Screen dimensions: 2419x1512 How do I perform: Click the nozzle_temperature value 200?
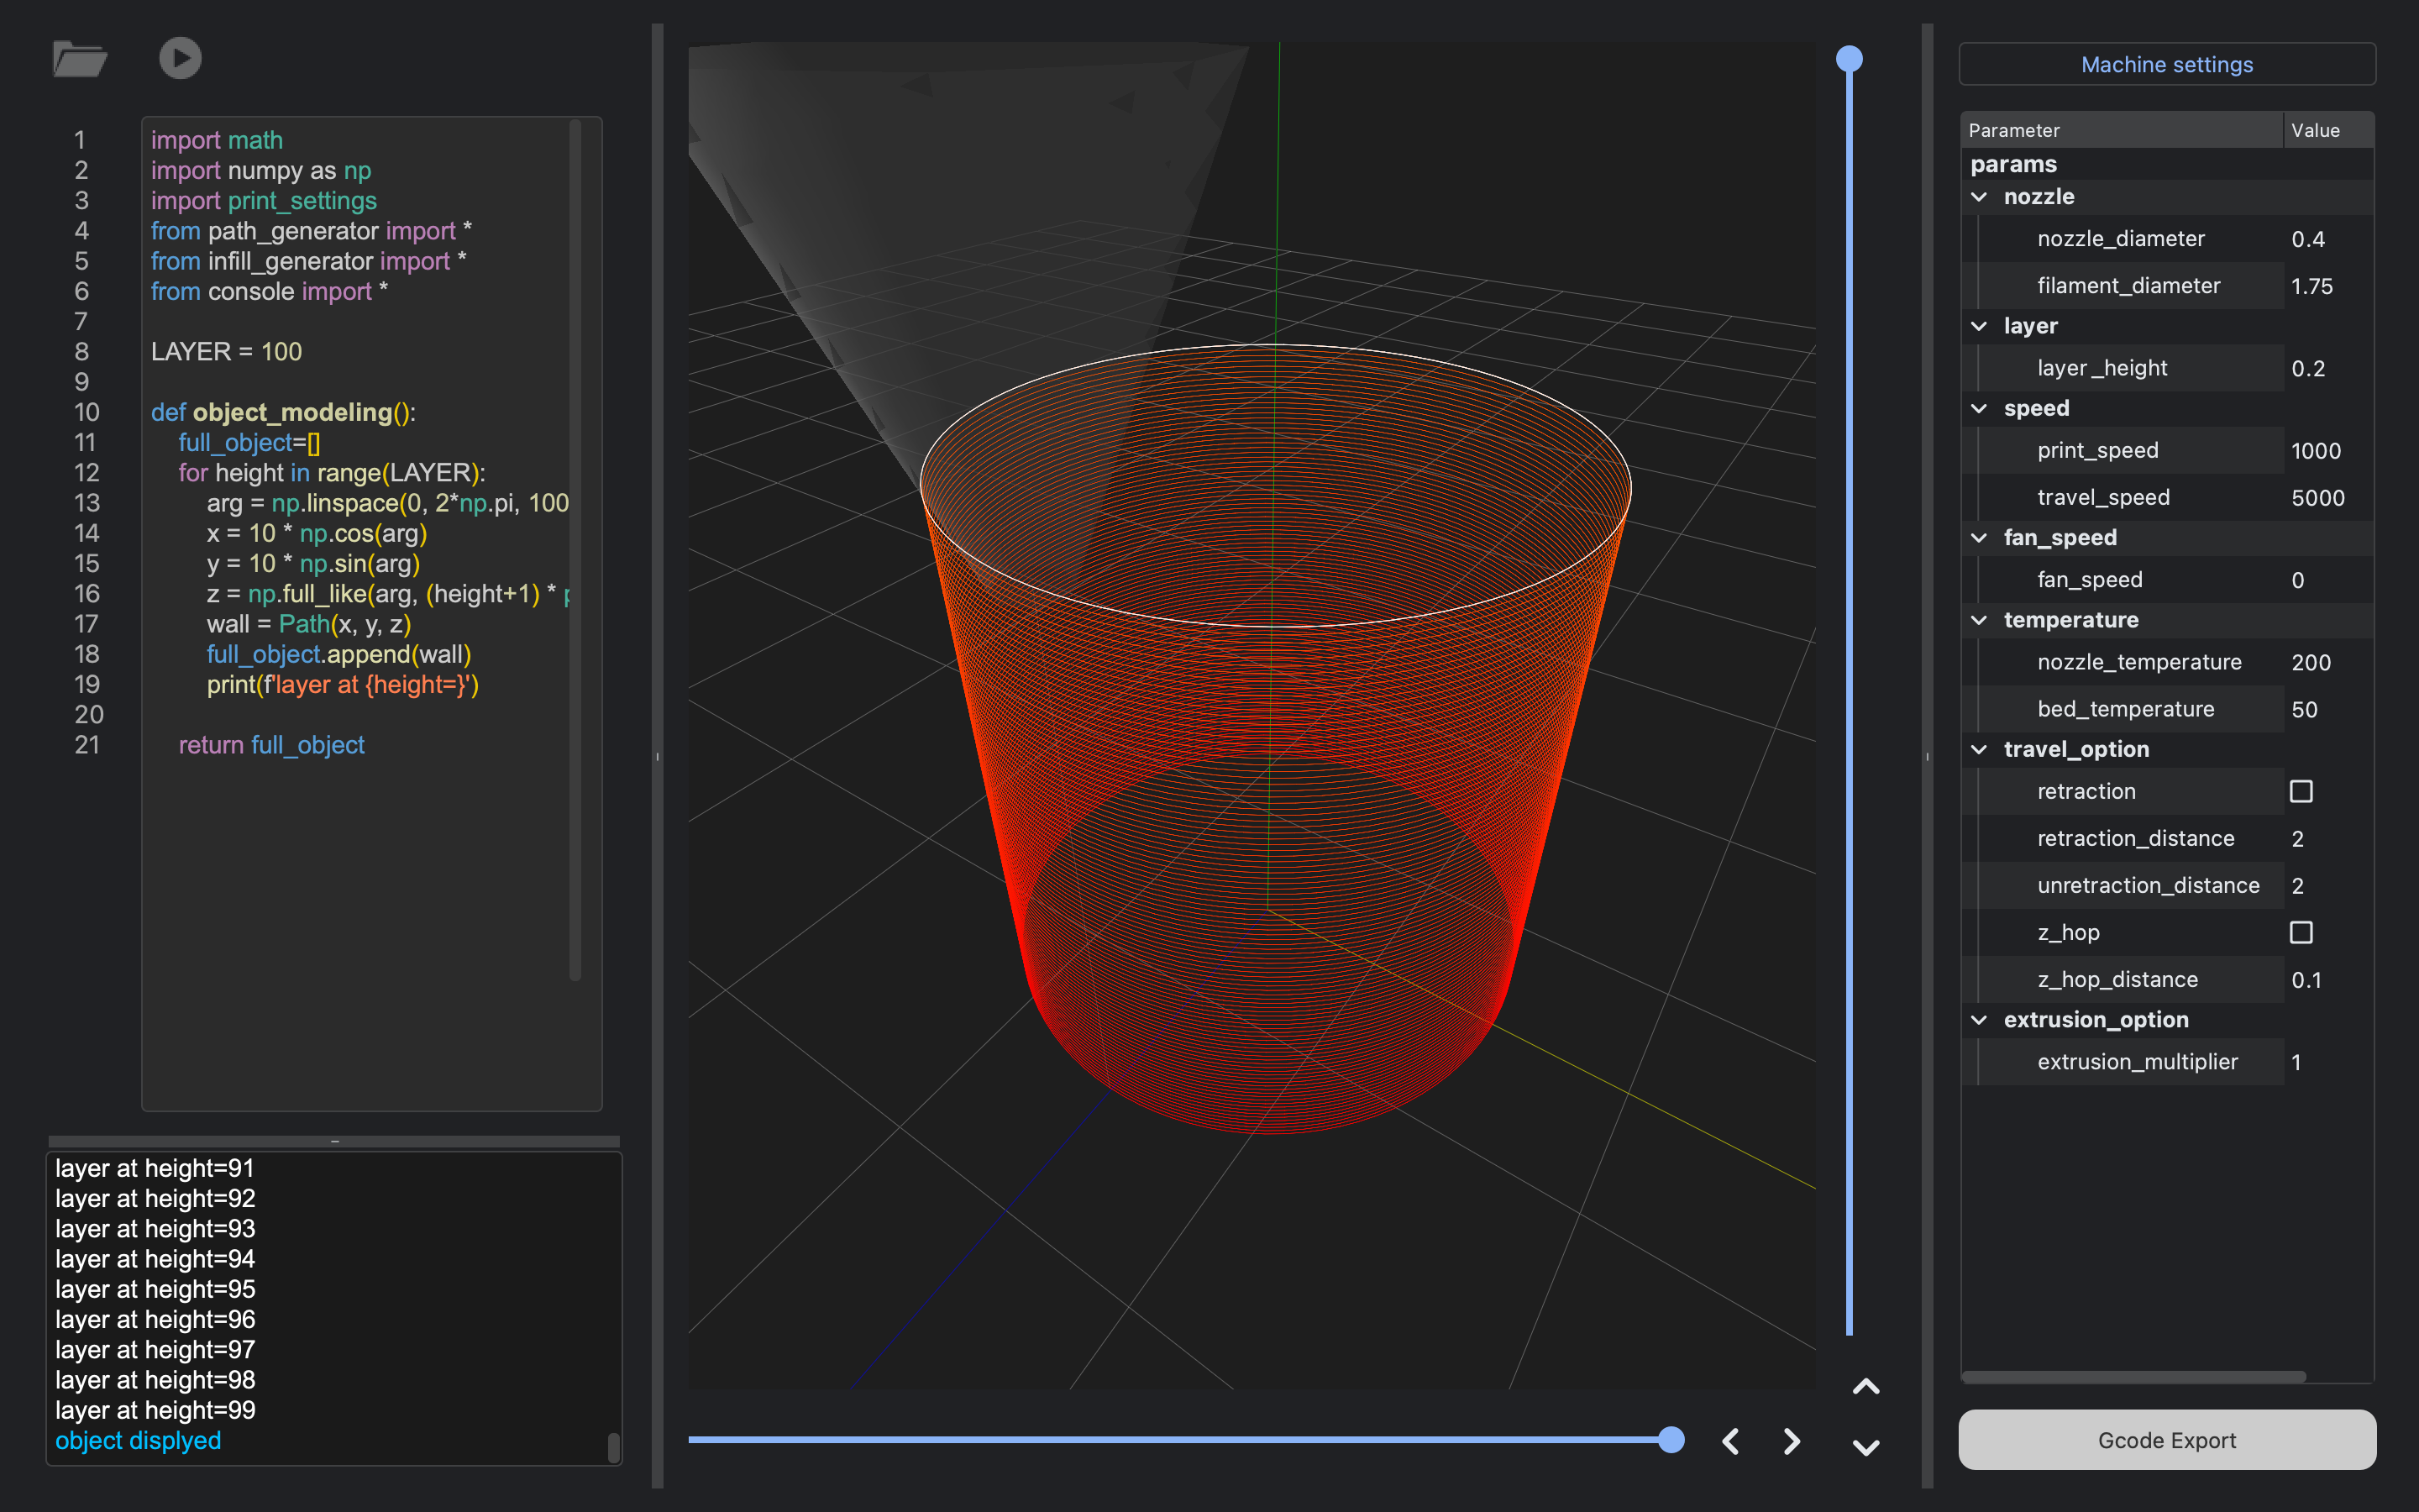[2311, 662]
